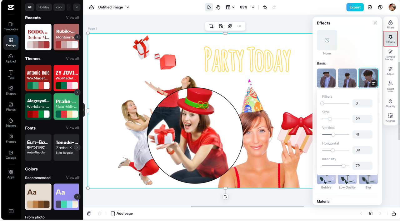Open more options in floating toolbar
Image resolution: width=400 pixels, height=221 pixels.
pos(239,26)
